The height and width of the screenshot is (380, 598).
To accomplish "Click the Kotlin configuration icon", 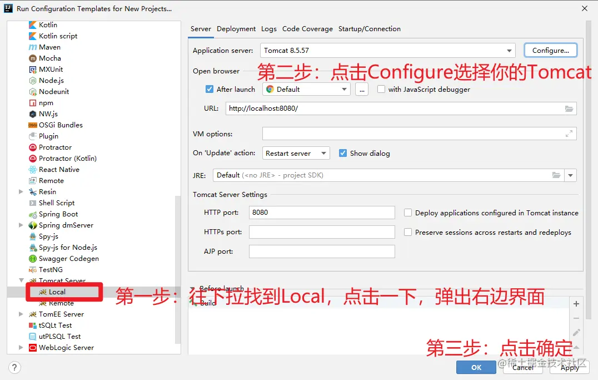I will tap(33, 25).
